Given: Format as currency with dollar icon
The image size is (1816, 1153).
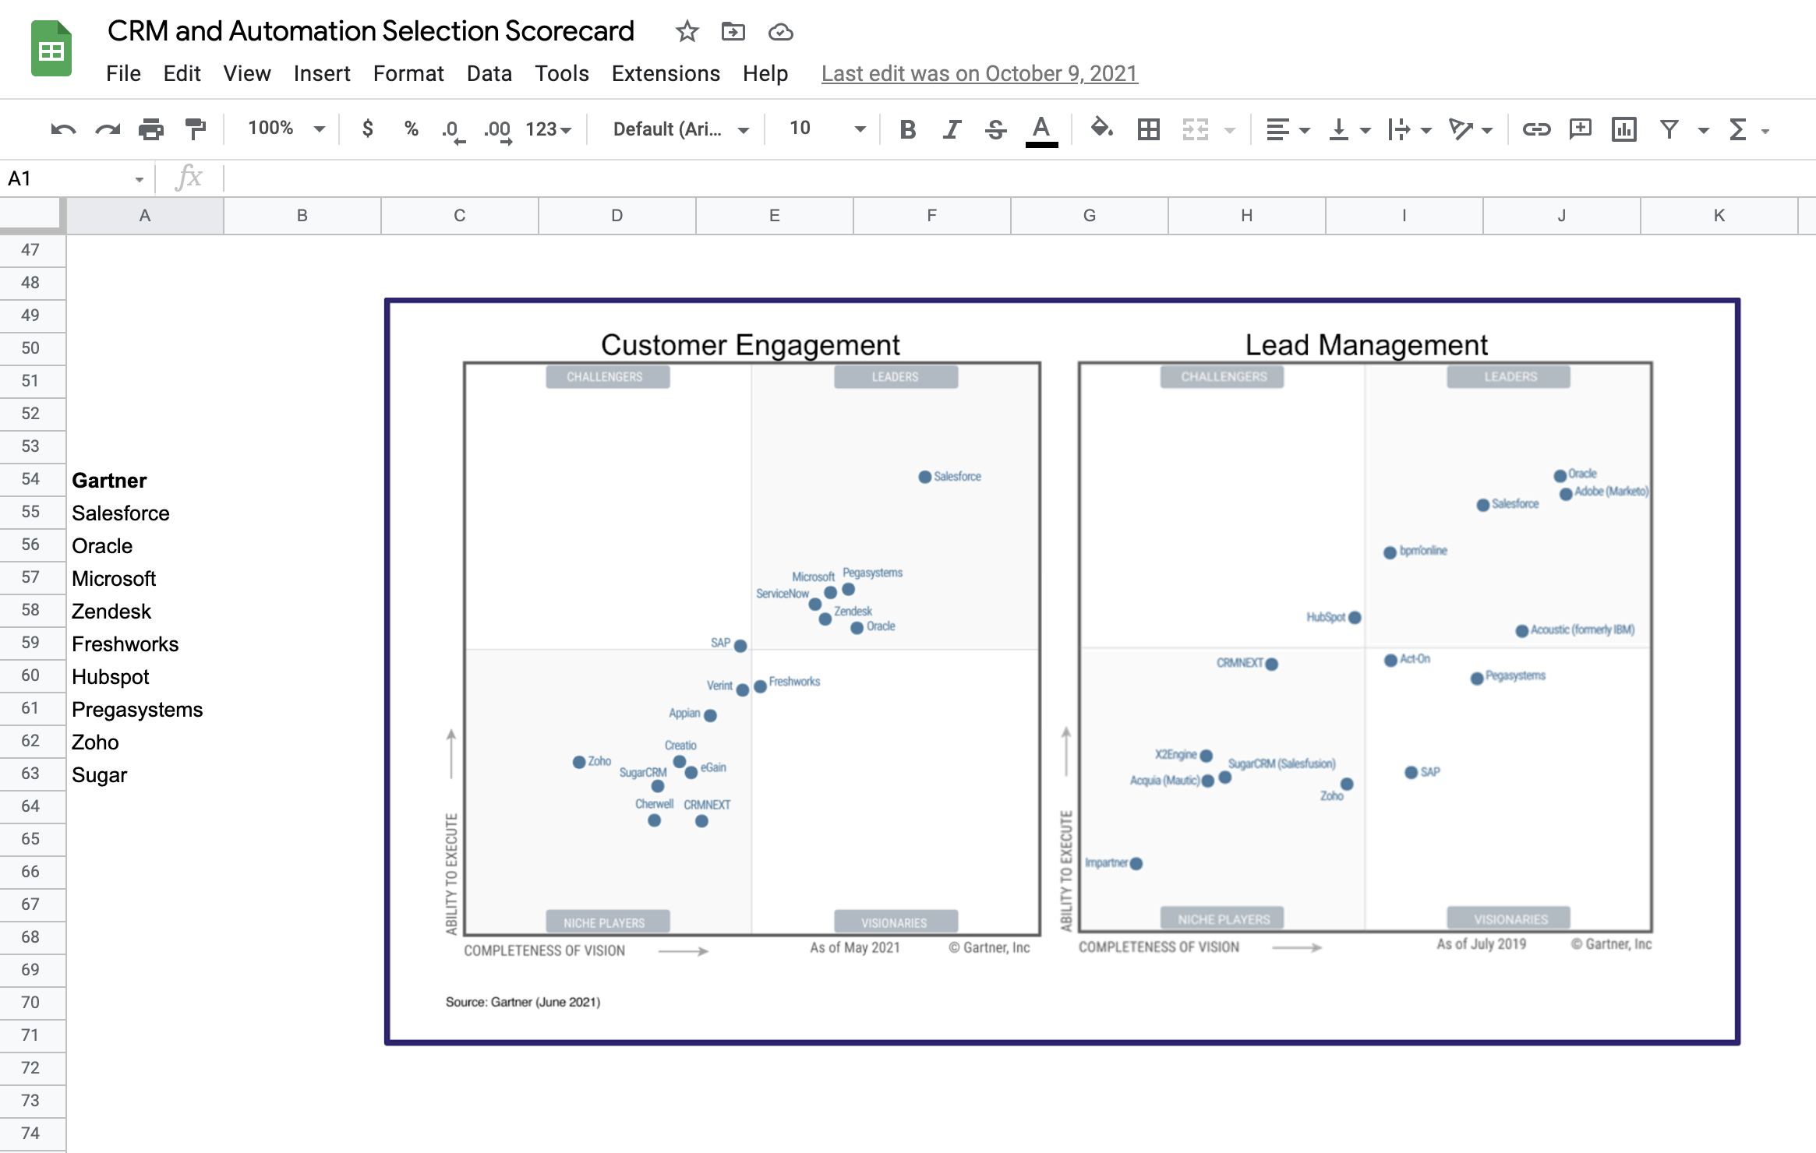Looking at the screenshot, I should point(368,129).
